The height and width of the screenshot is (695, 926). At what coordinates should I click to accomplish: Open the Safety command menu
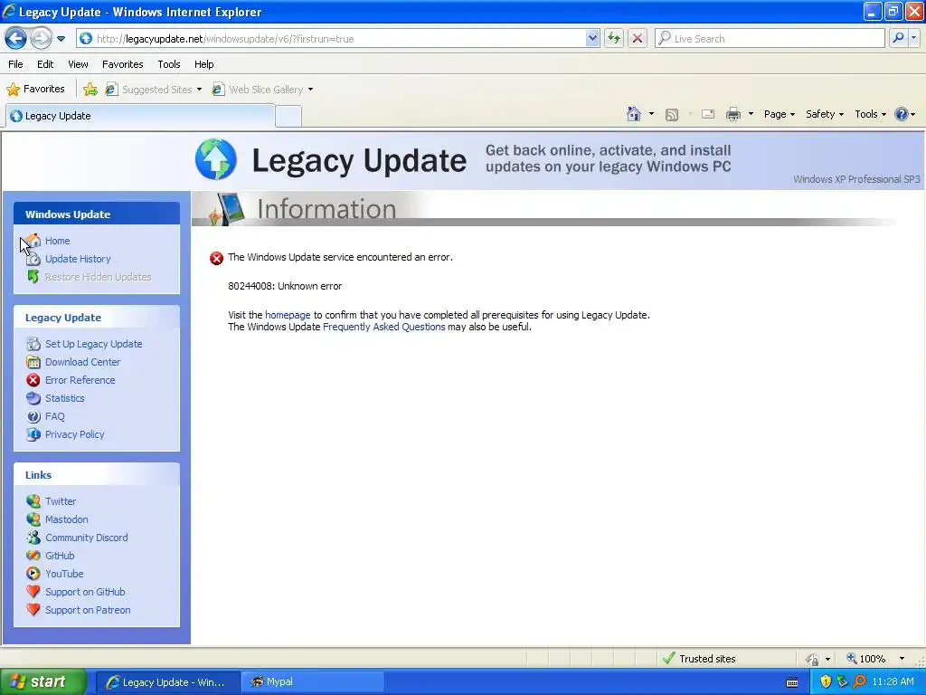[x=825, y=114]
